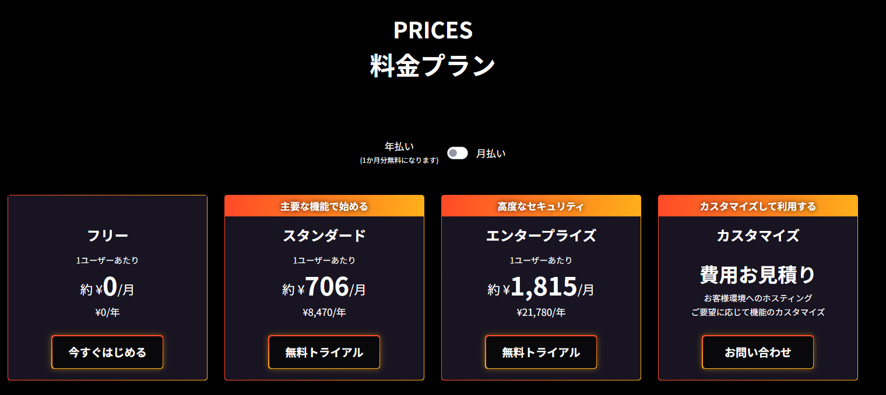Image resolution: width=886 pixels, height=395 pixels.
Task: Click the ¥706 monthly price
Action: click(x=325, y=286)
